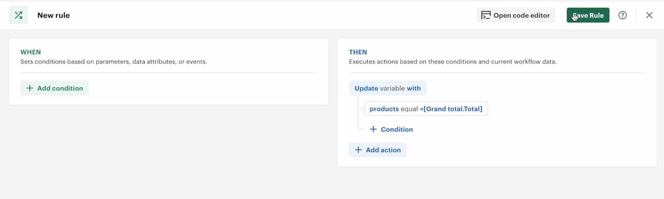Close the New rule editor
The image size is (664, 199).
click(649, 15)
